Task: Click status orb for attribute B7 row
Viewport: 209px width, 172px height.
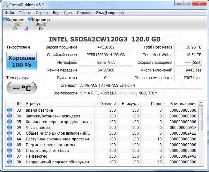Action: [x=10, y=156]
